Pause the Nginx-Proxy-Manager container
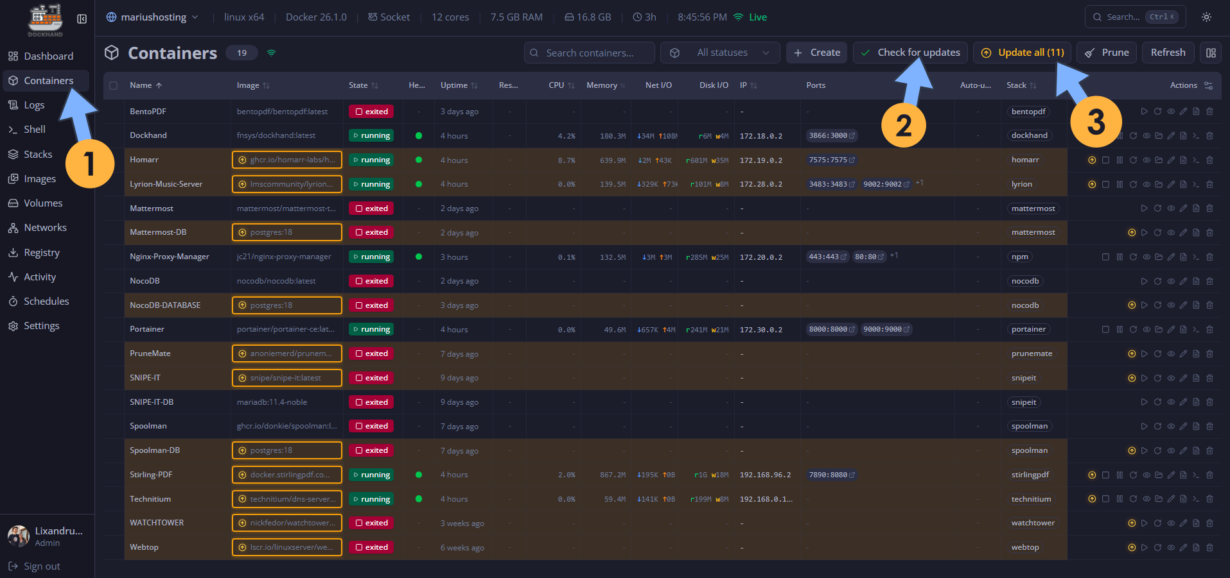 (1120, 257)
